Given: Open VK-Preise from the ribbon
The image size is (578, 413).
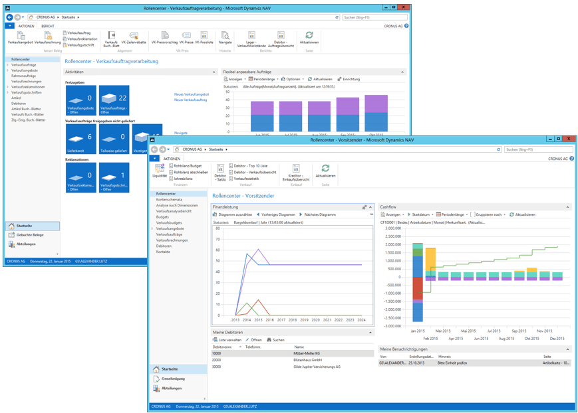Looking at the screenshot, I should tap(186, 38).
